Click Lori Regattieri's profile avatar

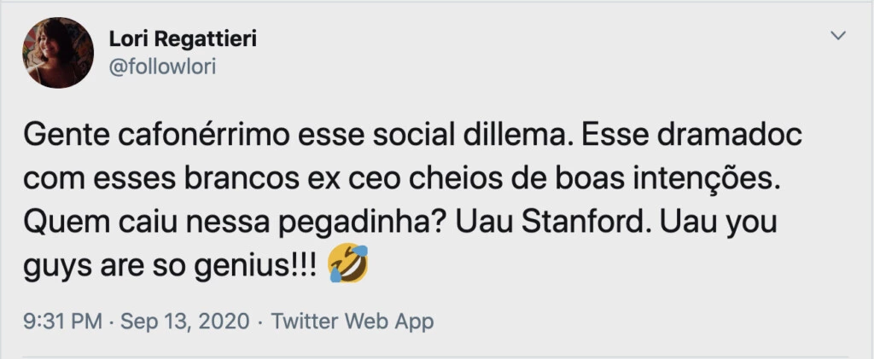pyautogui.click(x=59, y=52)
